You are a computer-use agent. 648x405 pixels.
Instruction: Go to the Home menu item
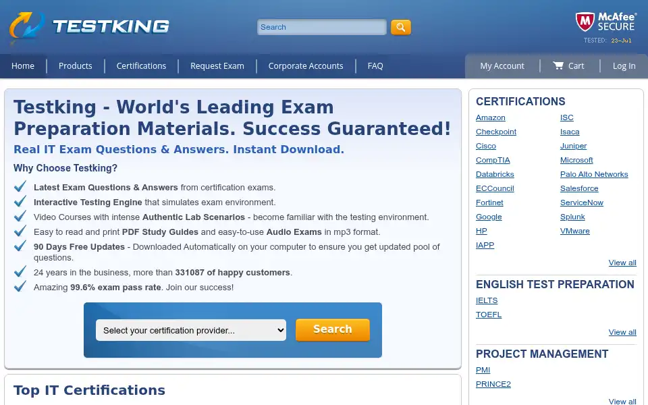coord(23,66)
